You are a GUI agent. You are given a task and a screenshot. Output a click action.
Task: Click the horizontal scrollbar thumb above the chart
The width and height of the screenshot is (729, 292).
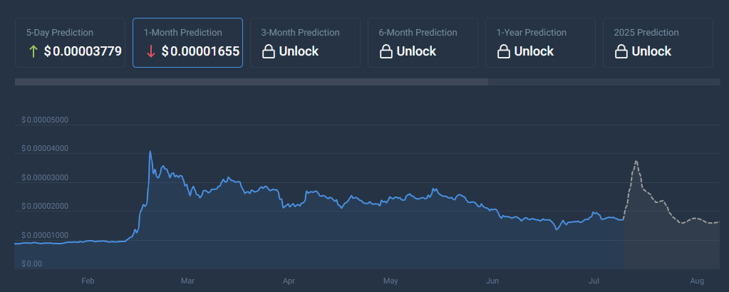click(x=251, y=82)
